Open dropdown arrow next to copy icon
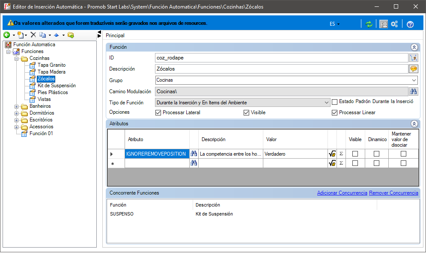This screenshot has width=426, height=257. (x=50, y=35)
